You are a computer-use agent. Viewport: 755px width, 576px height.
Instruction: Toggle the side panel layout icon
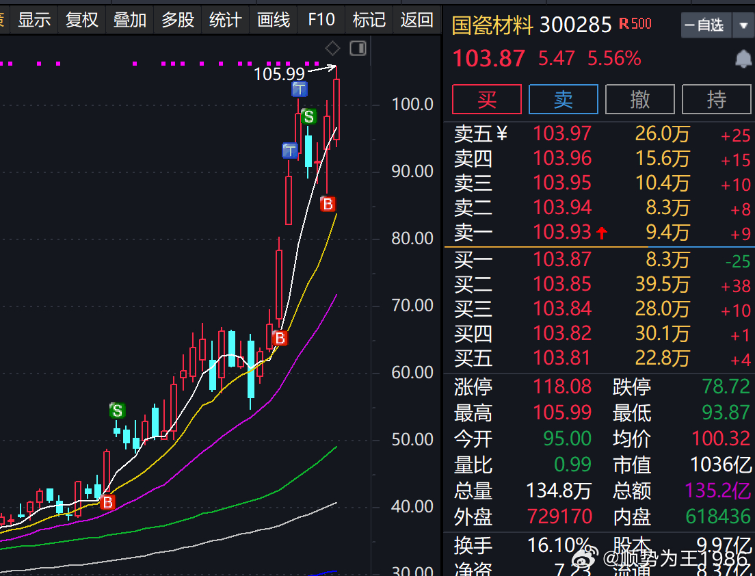coord(358,49)
